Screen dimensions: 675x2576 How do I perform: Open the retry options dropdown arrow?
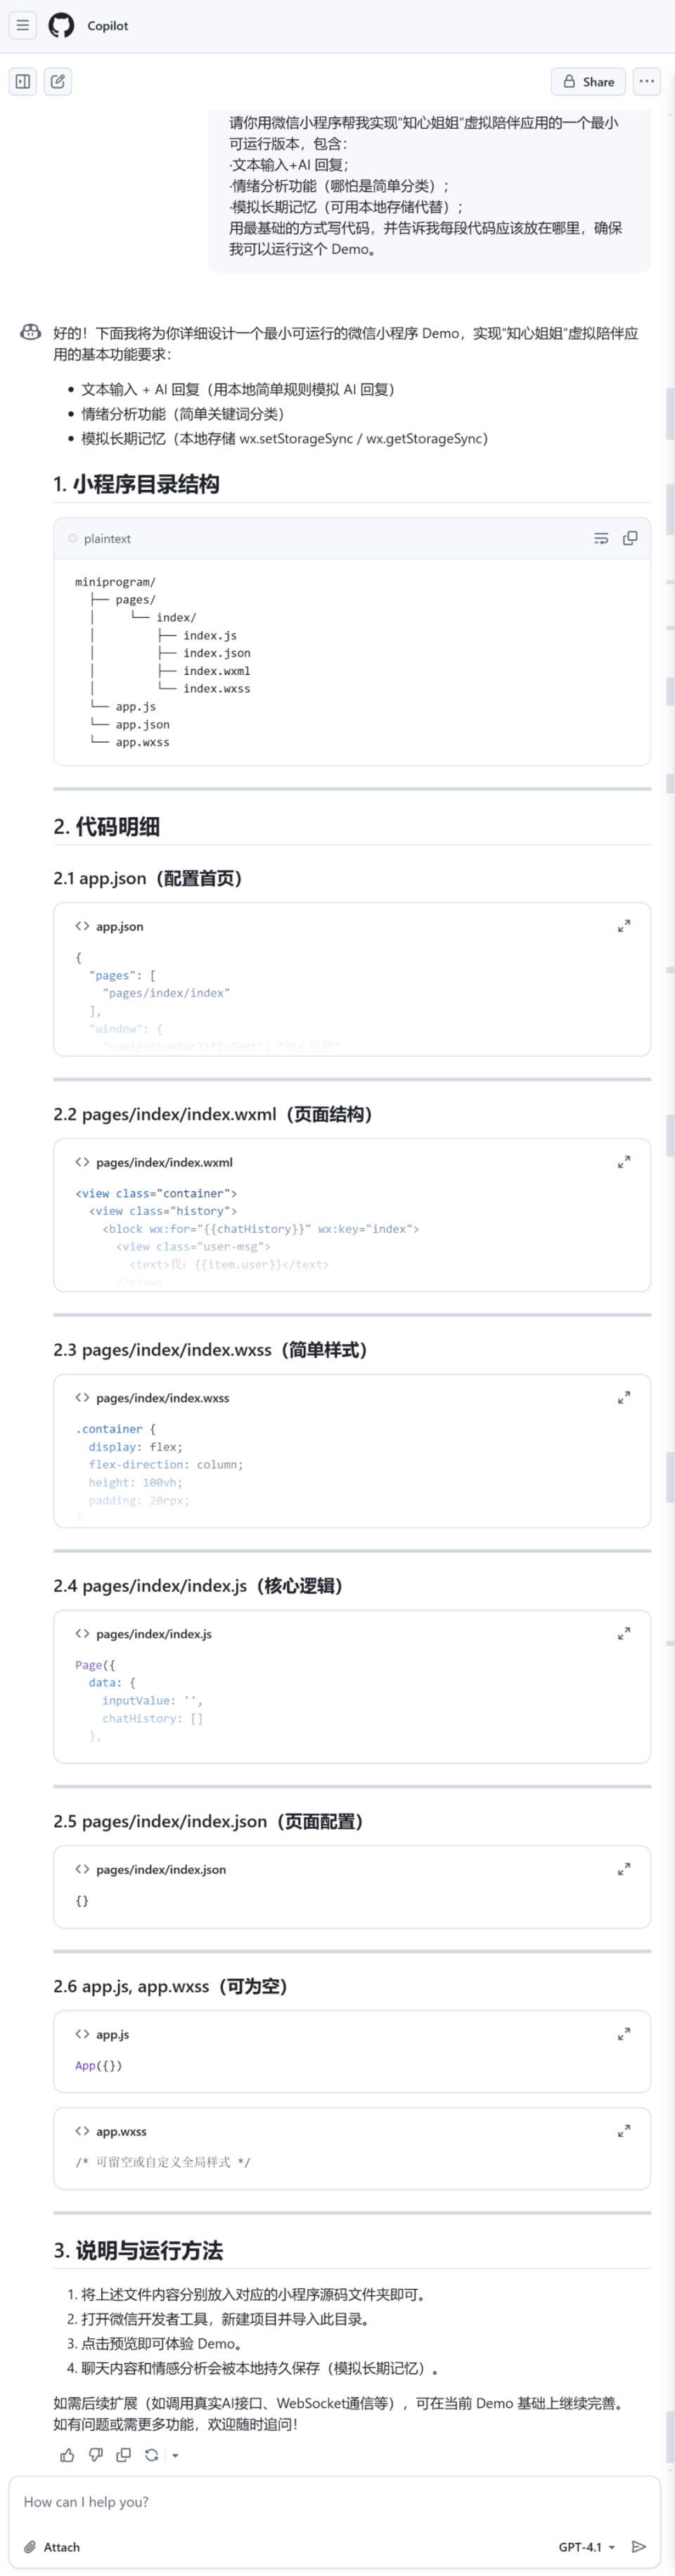click(x=175, y=2455)
